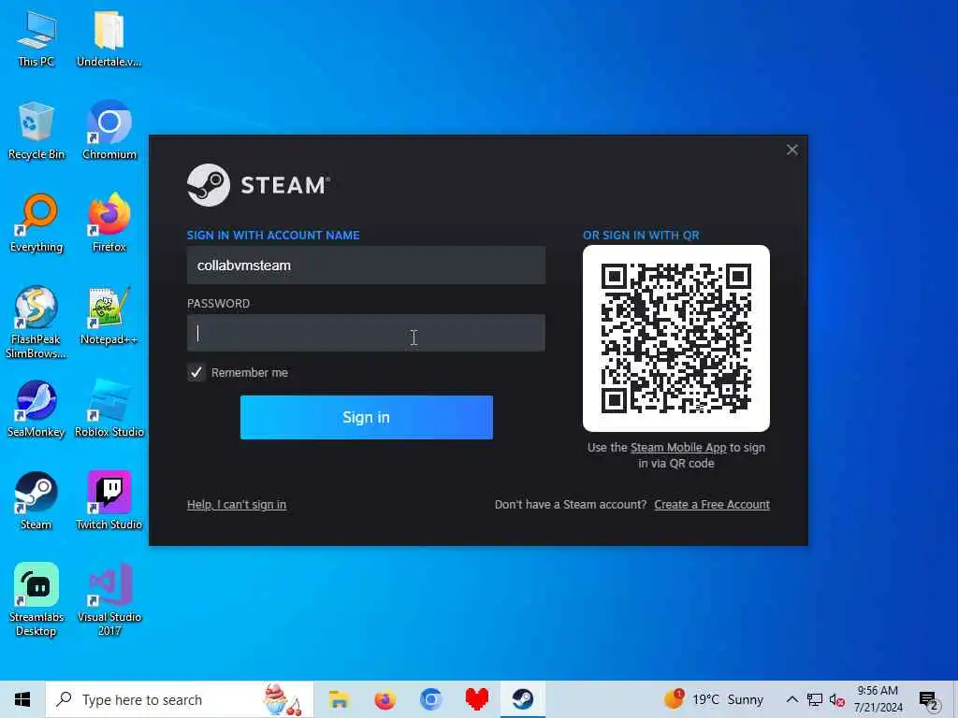Launch Chromium from desktop shortcut
This screenshot has height=718, width=958.
click(109, 129)
